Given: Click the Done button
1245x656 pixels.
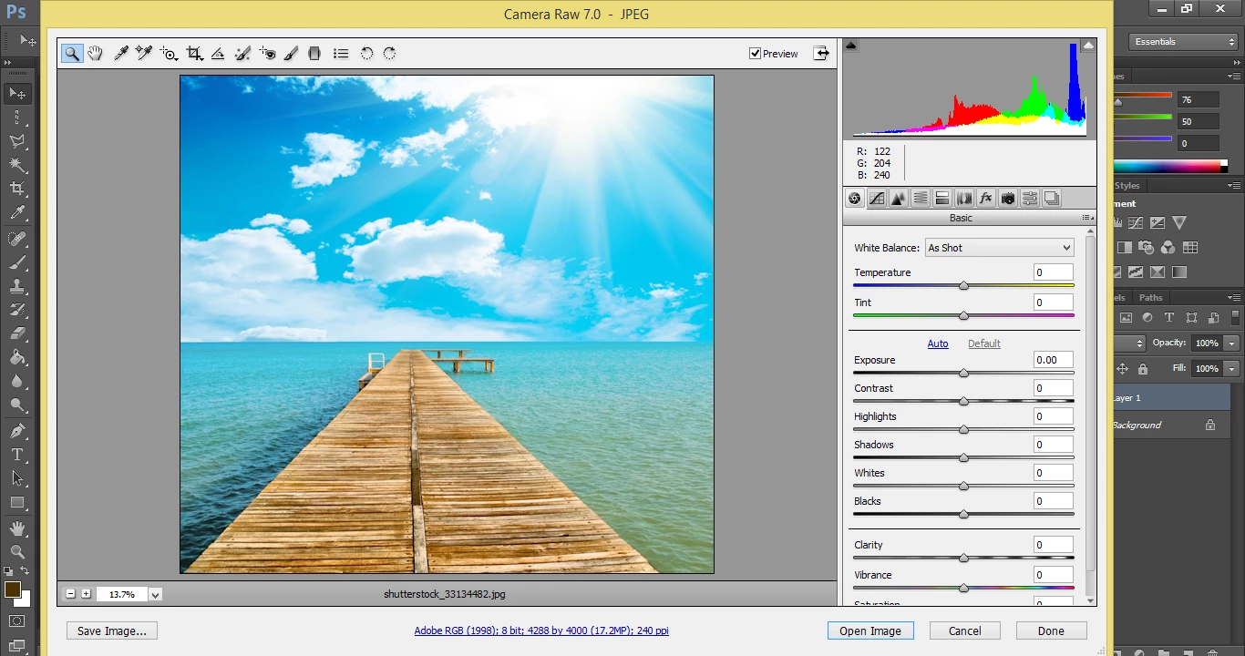Looking at the screenshot, I should pos(1051,630).
